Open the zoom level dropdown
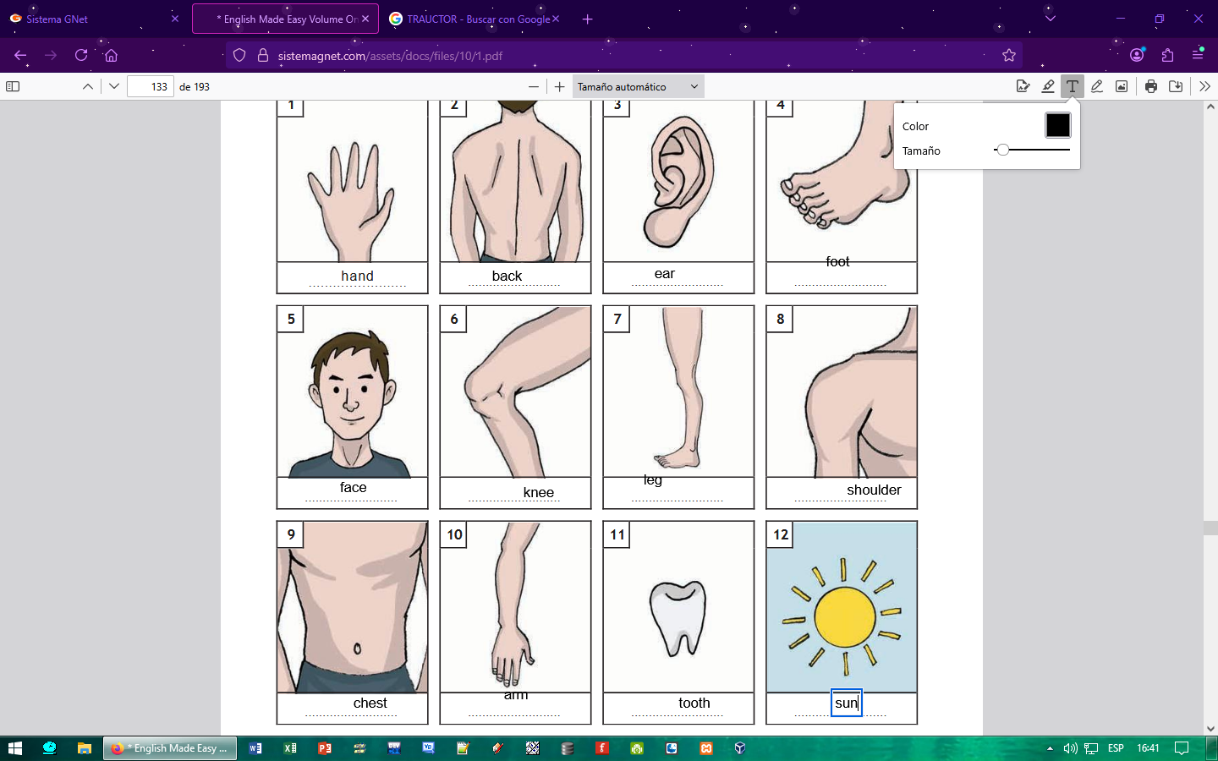This screenshot has width=1218, height=761. [638, 86]
